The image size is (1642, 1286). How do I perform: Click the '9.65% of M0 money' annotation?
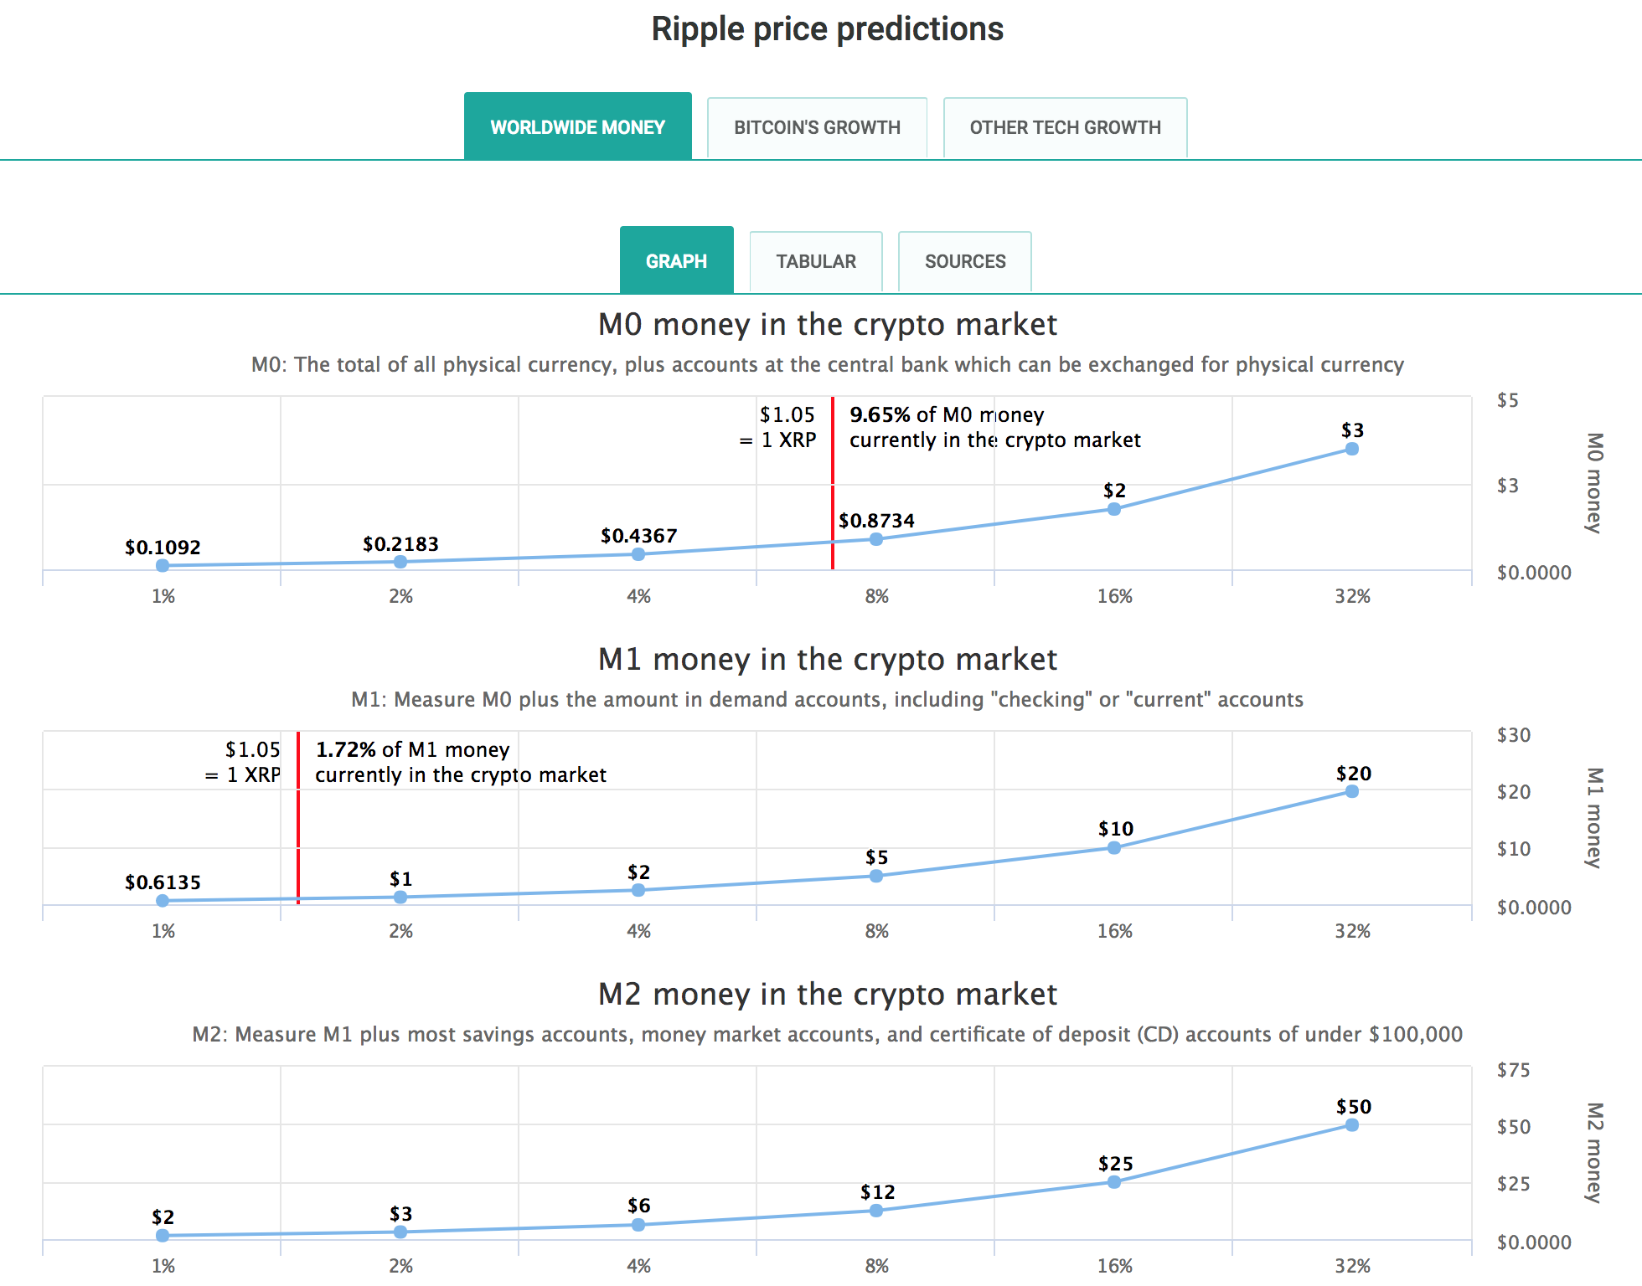(x=995, y=427)
